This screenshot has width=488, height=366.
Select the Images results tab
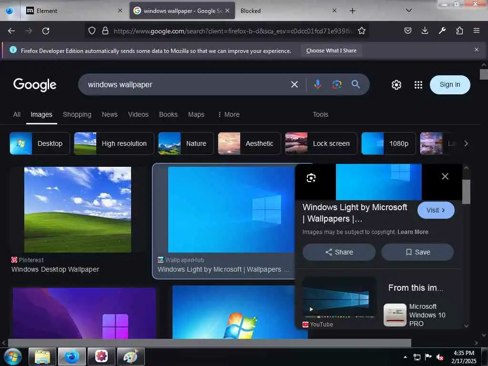[41, 114]
